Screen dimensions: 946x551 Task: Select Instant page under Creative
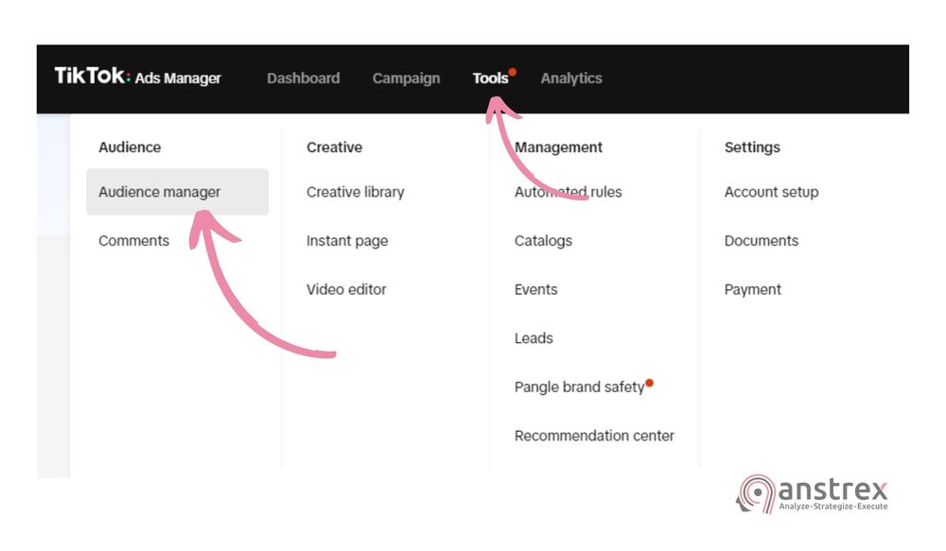click(x=346, y=240)
